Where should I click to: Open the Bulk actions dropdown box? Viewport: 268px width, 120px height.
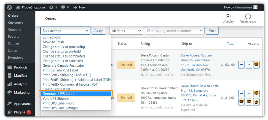[65, 31]
